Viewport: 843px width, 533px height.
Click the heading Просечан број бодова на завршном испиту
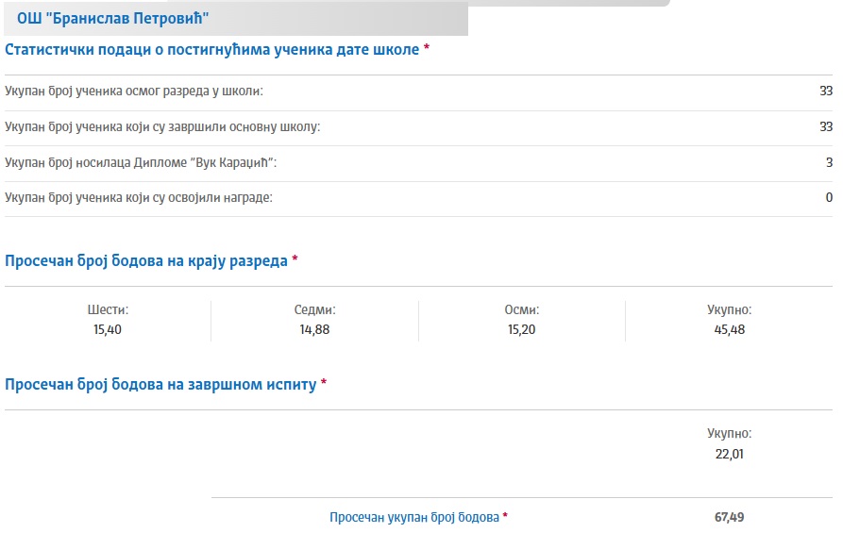coord(160,385)
